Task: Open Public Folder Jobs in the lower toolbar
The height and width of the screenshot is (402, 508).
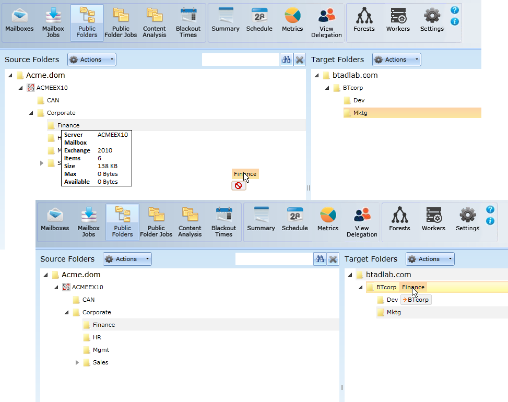Action: [x=156, y=222]
